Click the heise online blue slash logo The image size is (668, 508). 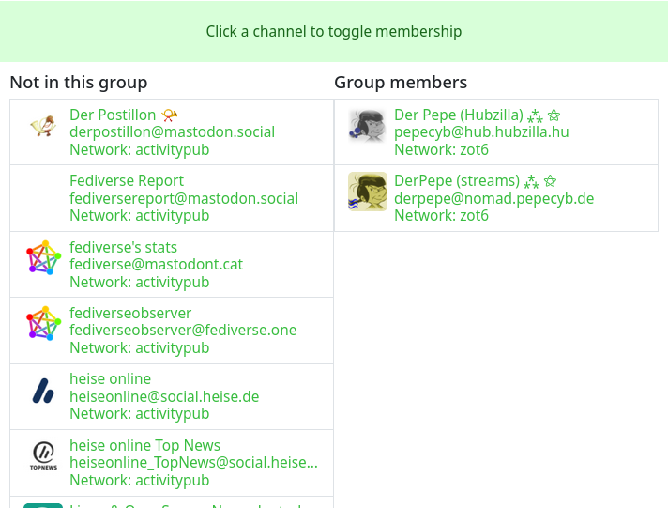coord(43,390)
